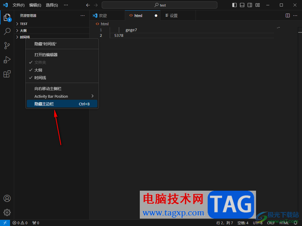Viewport: 302px width, 226px height.
Task: Click the test command center search box
Action: coord(160,5)
